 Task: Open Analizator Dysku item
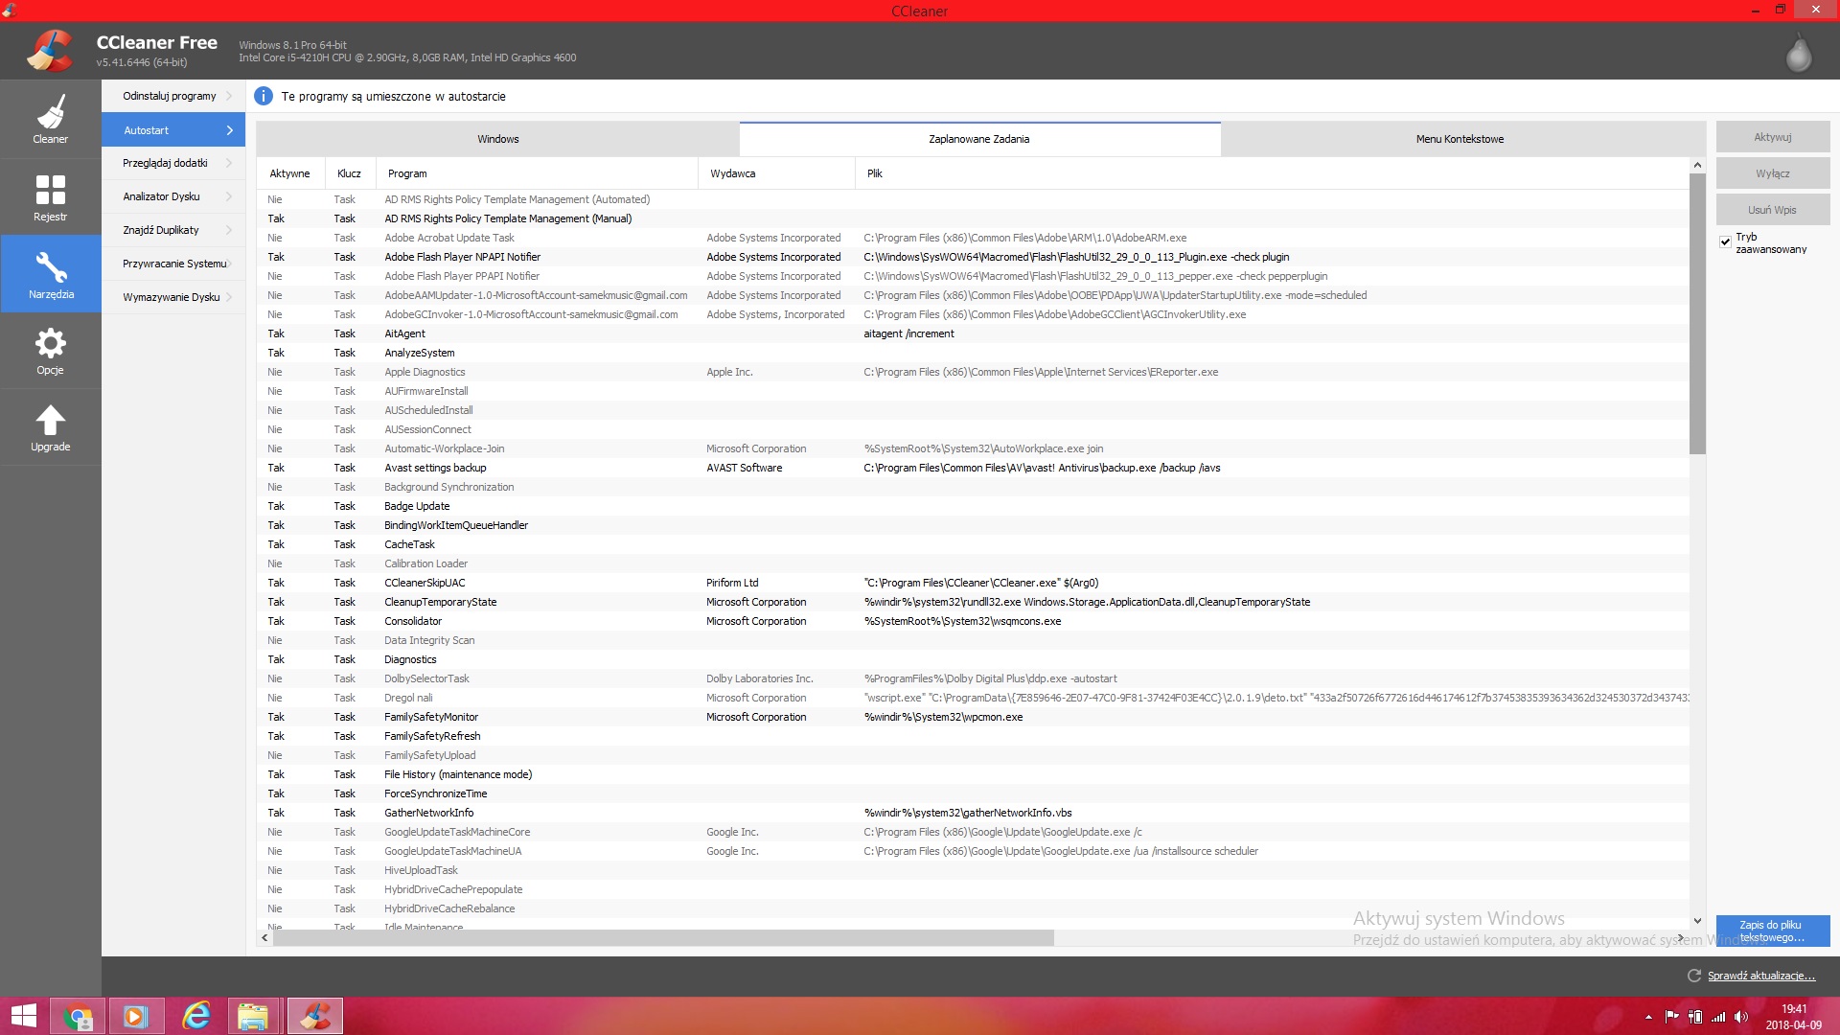coord(173,196)
